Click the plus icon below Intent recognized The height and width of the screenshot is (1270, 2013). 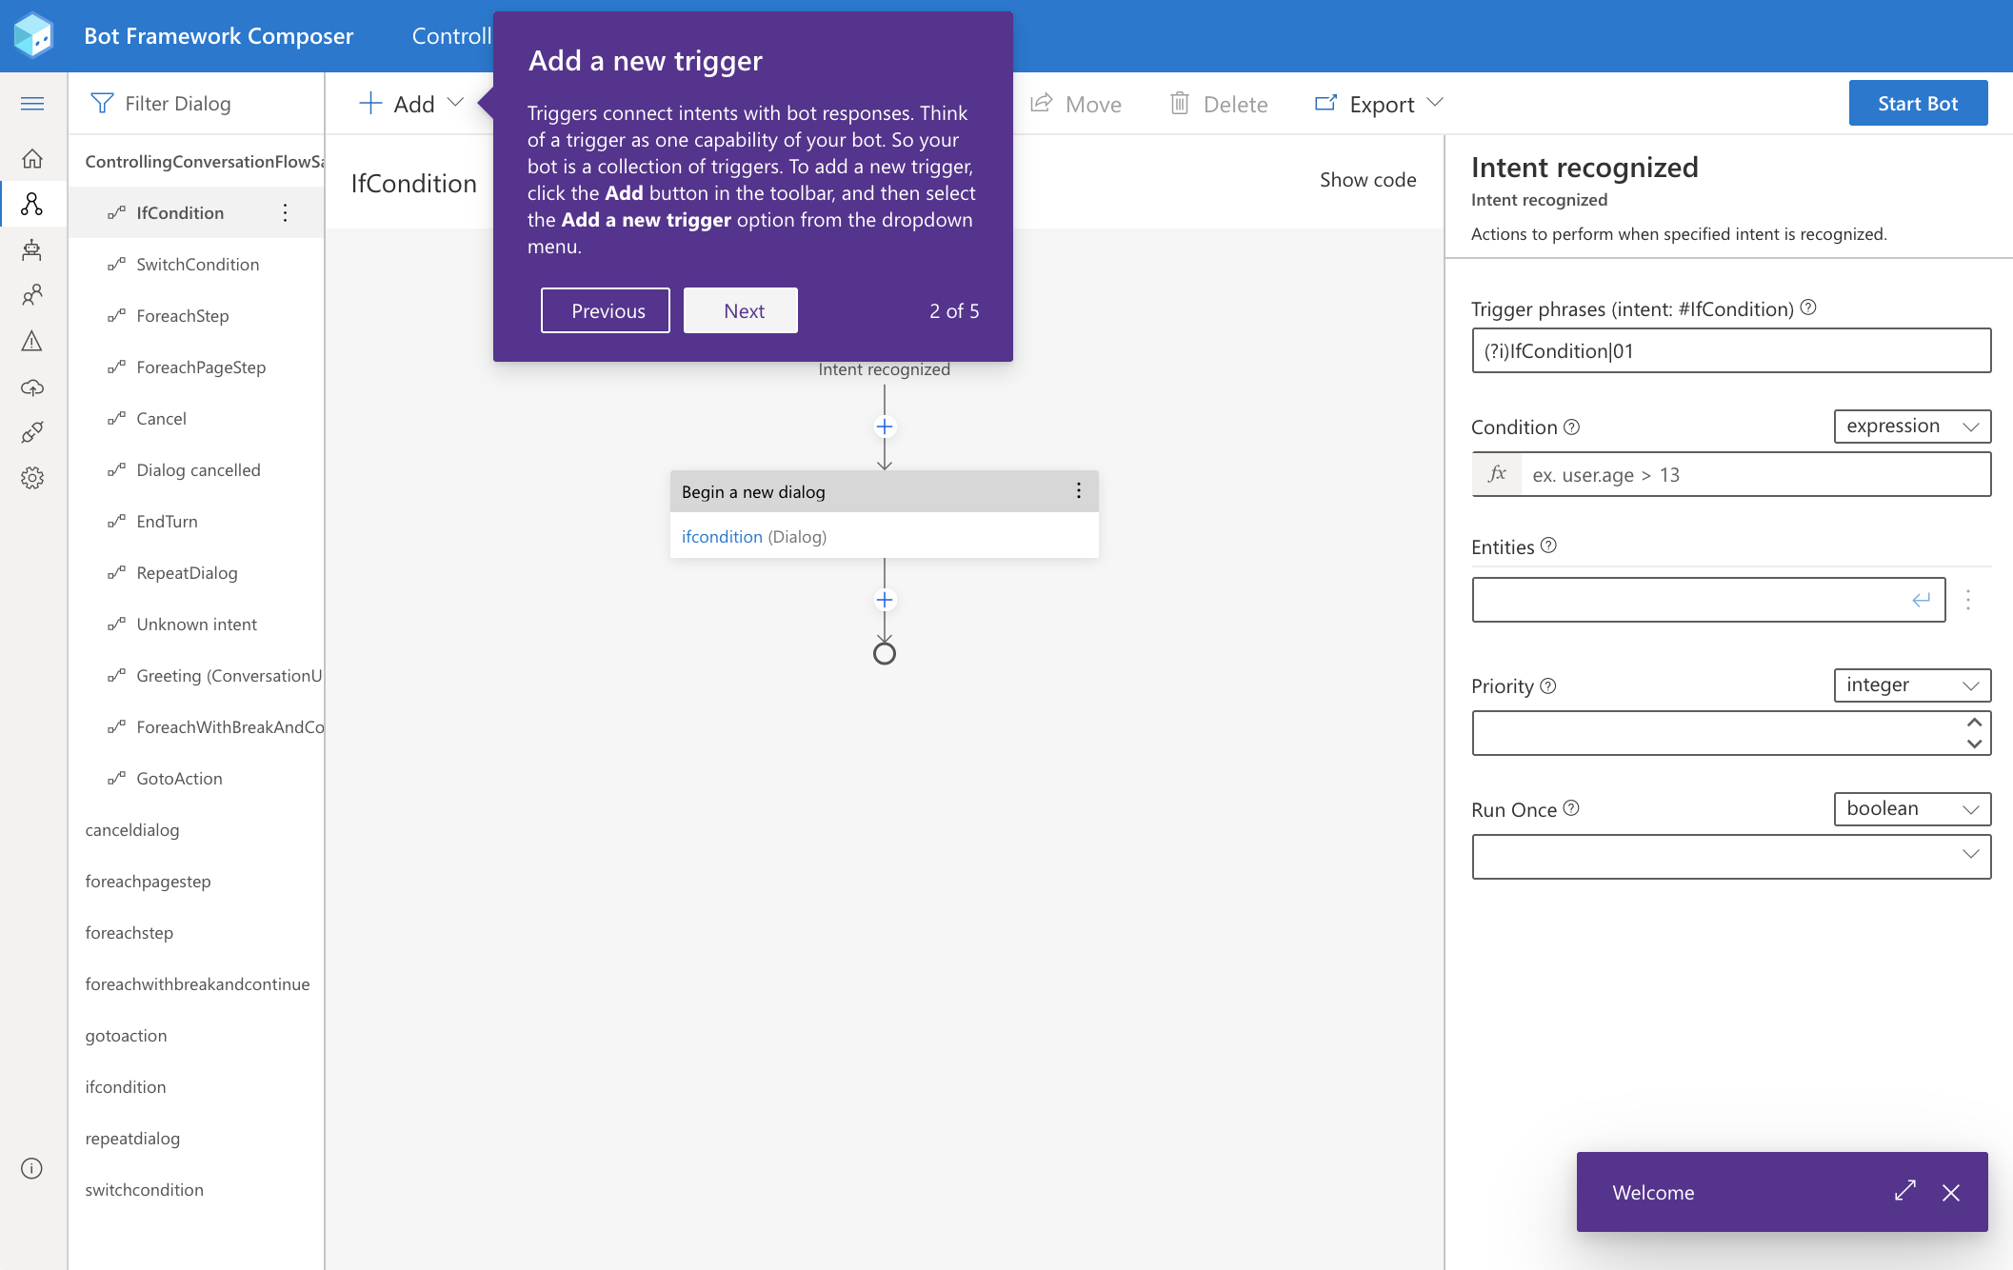tap(884, 427)
